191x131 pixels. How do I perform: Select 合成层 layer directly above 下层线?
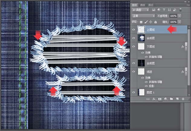pyautogui.click(x=151, y=38)
